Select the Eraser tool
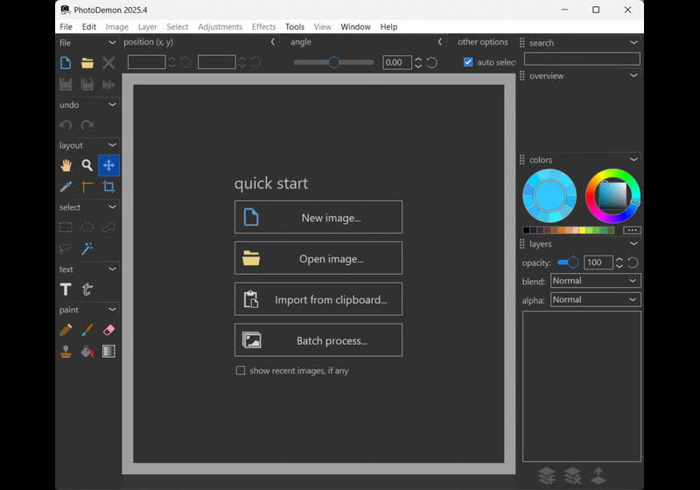The height and width of the screenshot is (490, 700). (108, 330)
